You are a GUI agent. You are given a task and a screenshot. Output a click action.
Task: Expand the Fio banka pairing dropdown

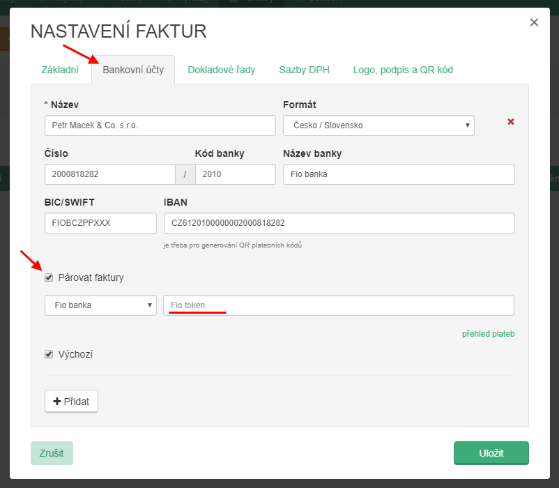(x=100, y=305)
